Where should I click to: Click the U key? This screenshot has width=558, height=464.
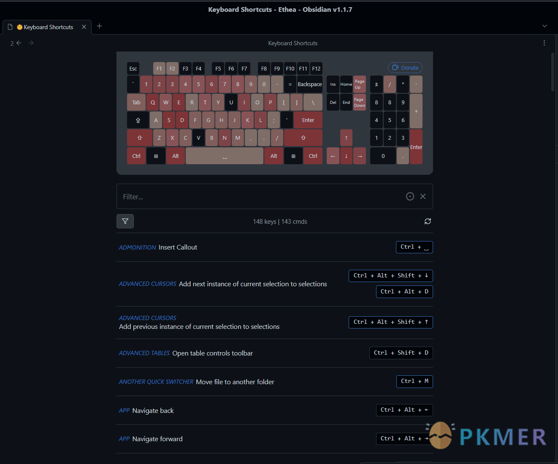coord(231,102)
